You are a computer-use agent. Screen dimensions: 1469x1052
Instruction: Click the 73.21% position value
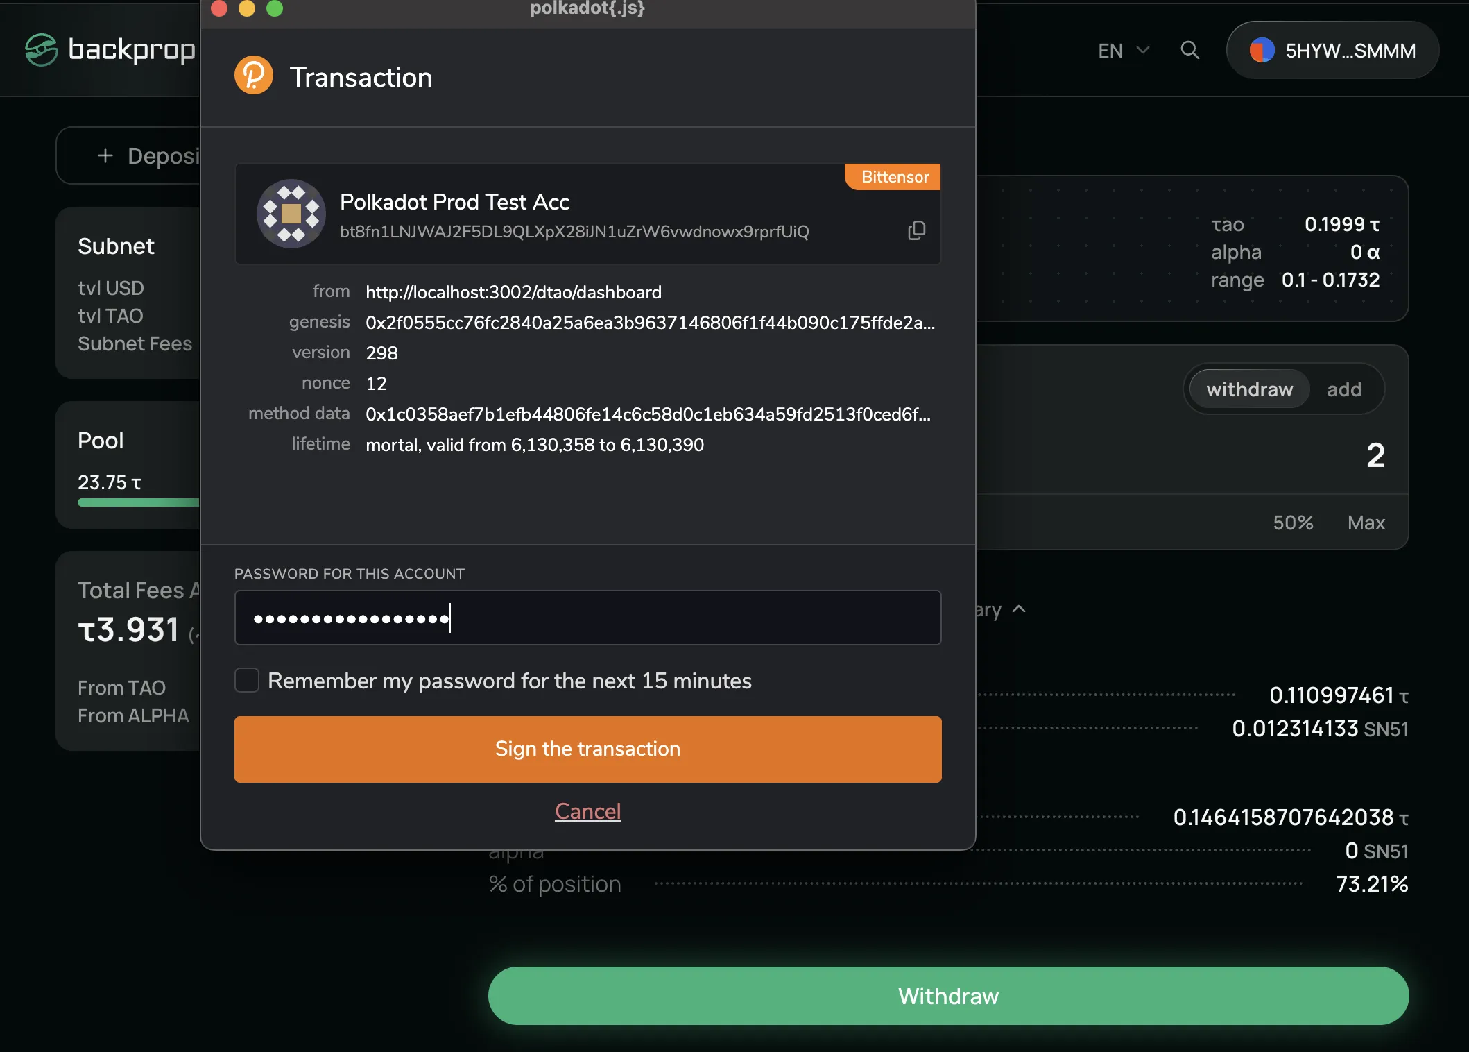(x=1372, y=884)
